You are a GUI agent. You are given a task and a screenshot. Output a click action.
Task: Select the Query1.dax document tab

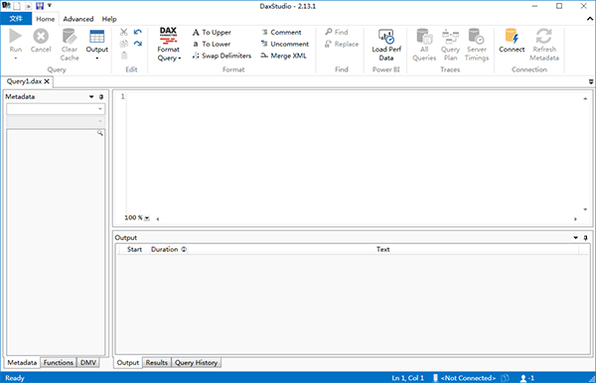point(24,81)
